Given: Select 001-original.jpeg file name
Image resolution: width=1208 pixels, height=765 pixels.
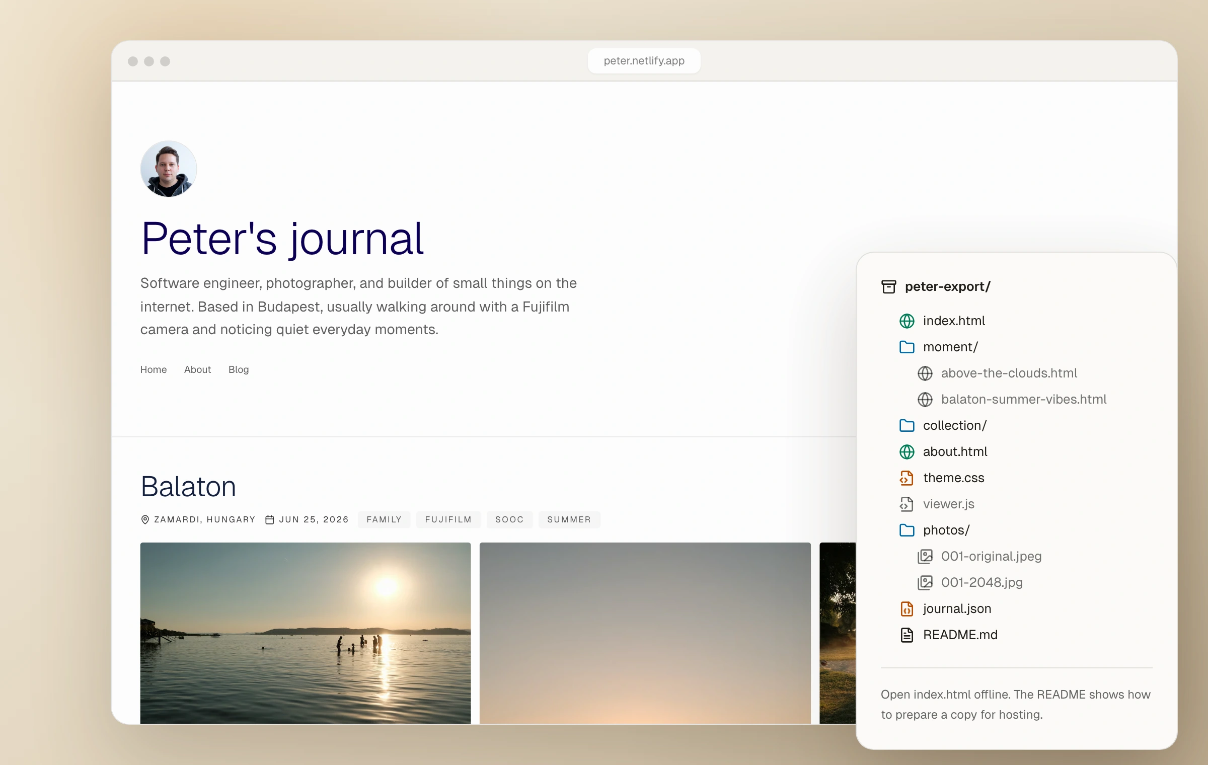Looking at the screenshot, I should [x=992, y=557].
